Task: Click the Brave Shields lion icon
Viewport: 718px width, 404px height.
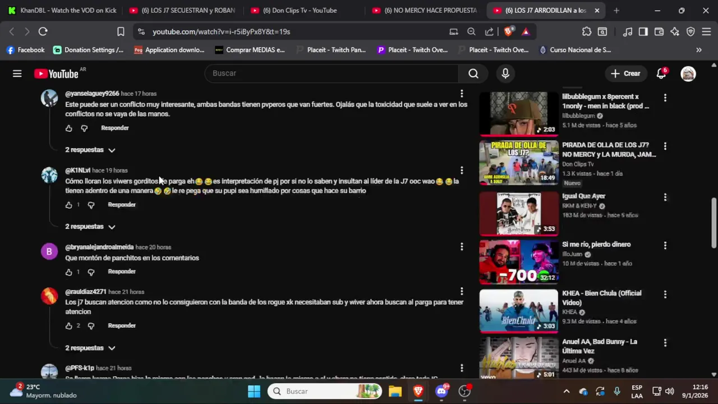Action: coord(508,32)
